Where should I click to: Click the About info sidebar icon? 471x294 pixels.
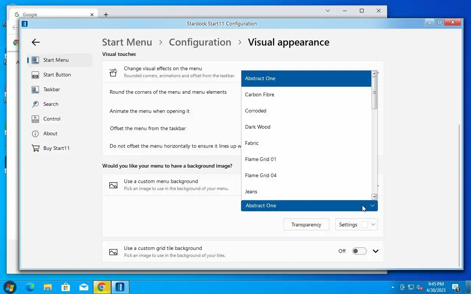click(35, 133)
